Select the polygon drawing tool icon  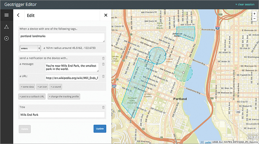click(6, 27)
